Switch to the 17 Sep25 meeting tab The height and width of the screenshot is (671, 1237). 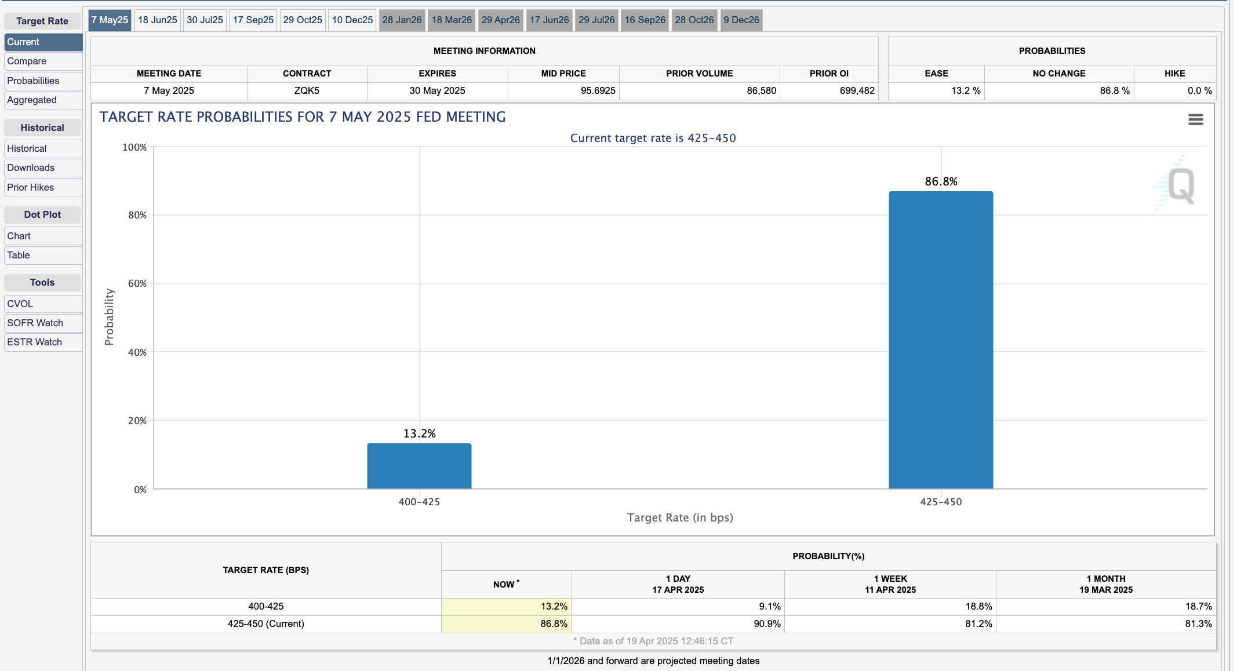(x=253, y=20)
